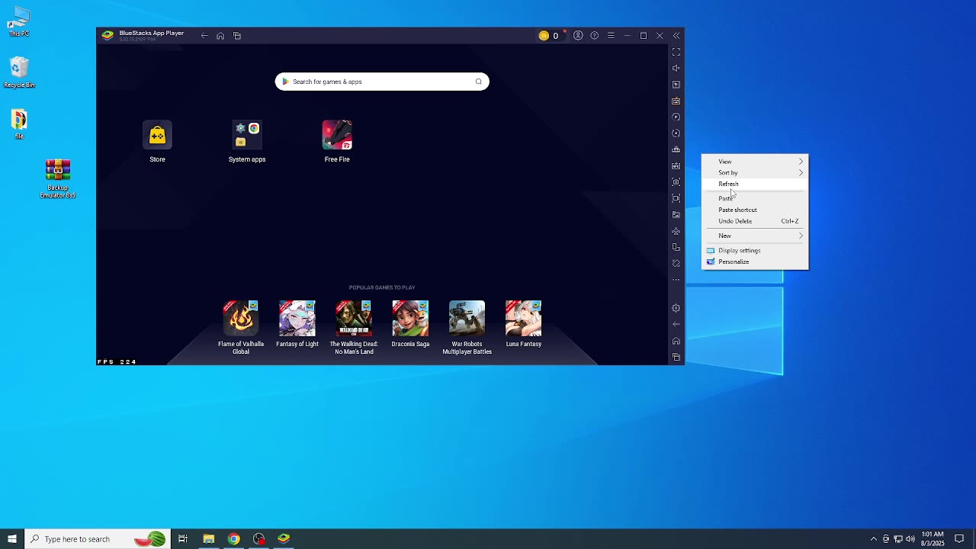976x549 pixels.
Task: Click the sidebar Android home icon
Action: point(676,341)
